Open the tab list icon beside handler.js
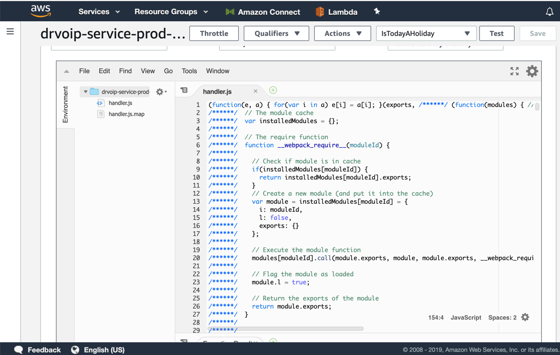The image size is (560, 355). [x=184, y=90]
